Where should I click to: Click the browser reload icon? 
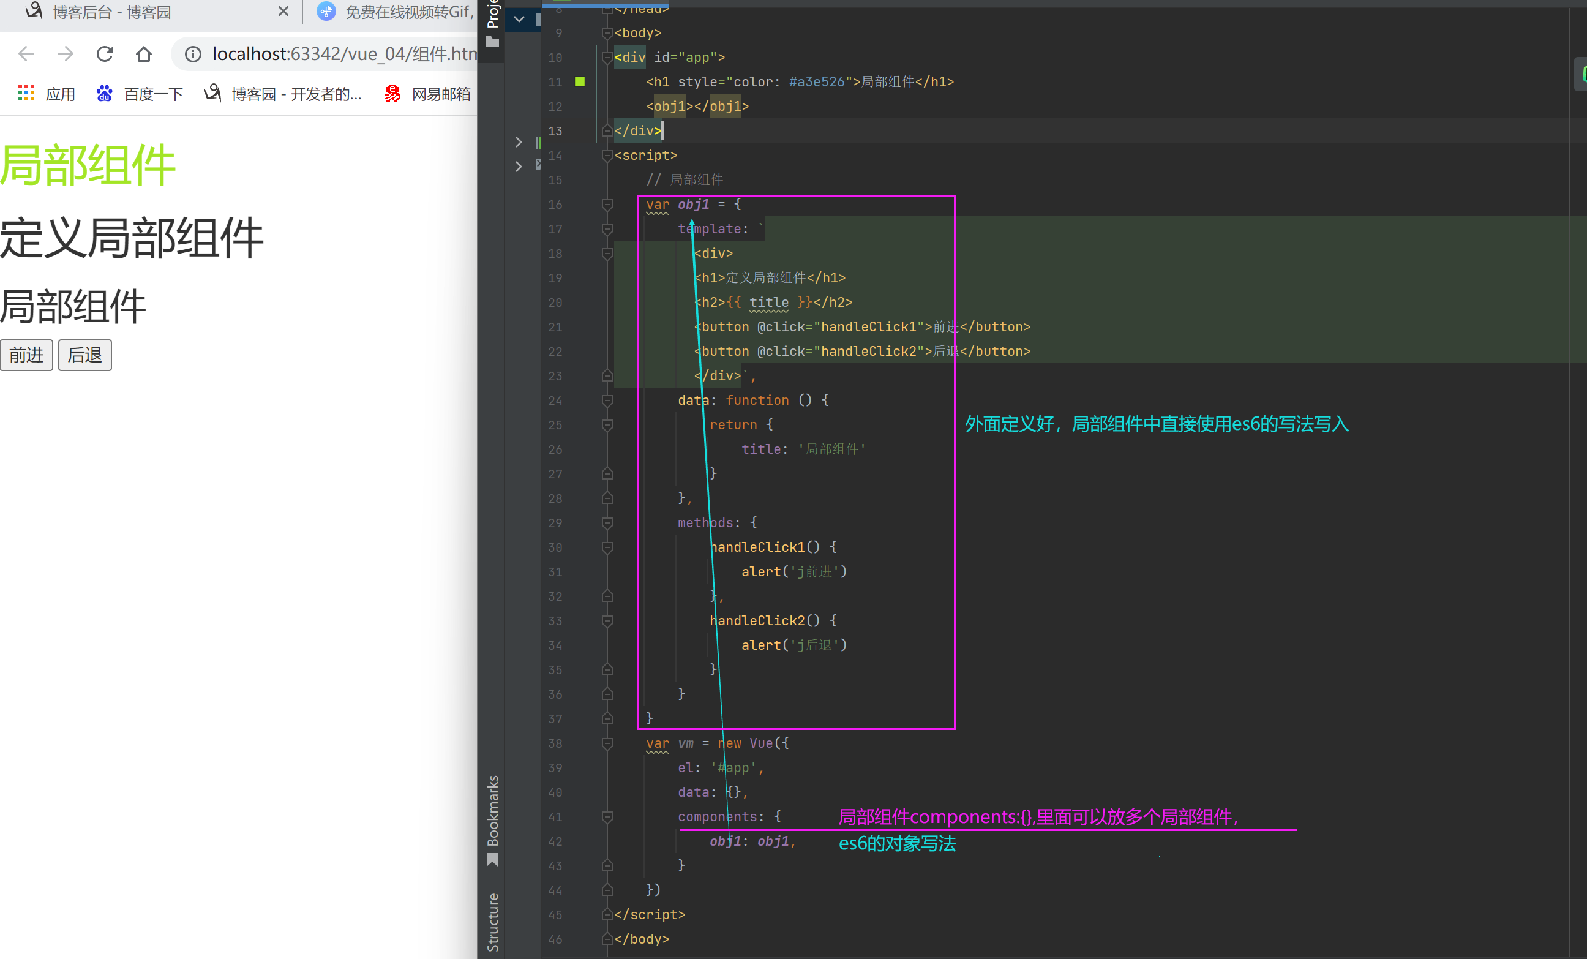coord(105,54)
